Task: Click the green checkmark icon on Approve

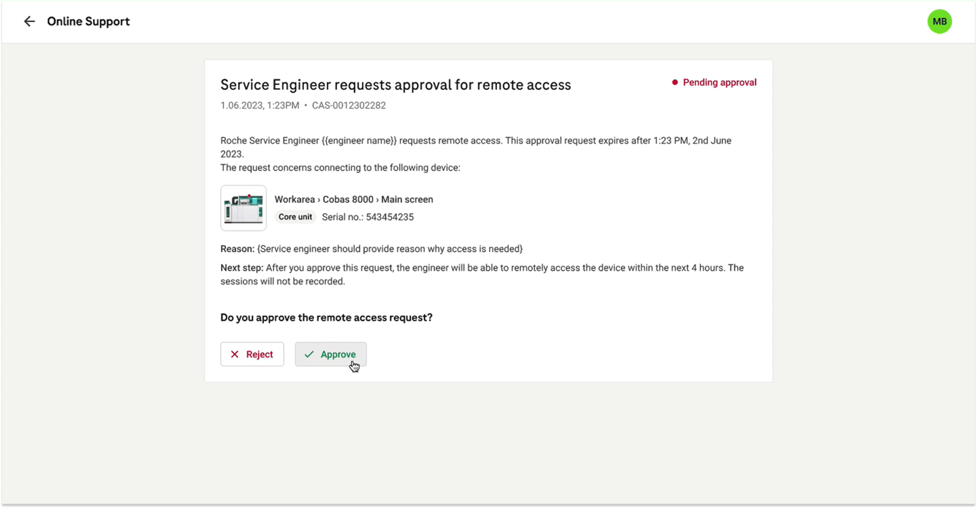Action: (309, 354)
